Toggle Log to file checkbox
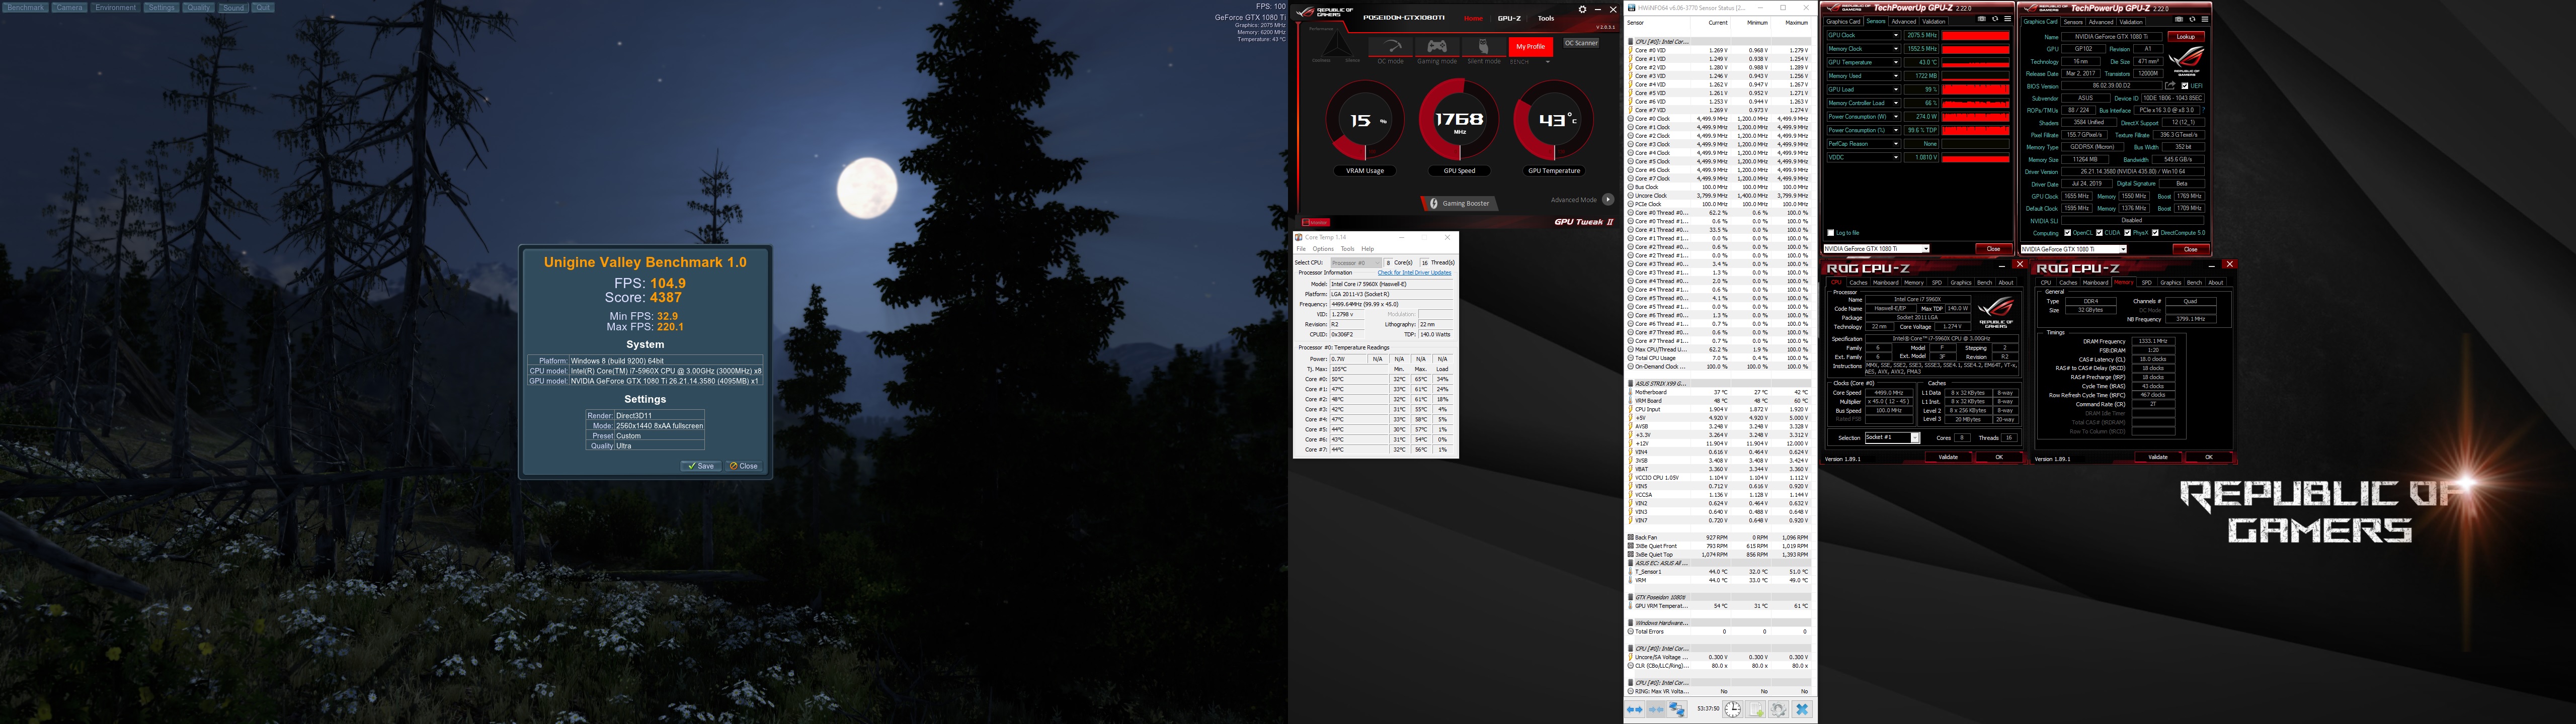 point(1831,233)
